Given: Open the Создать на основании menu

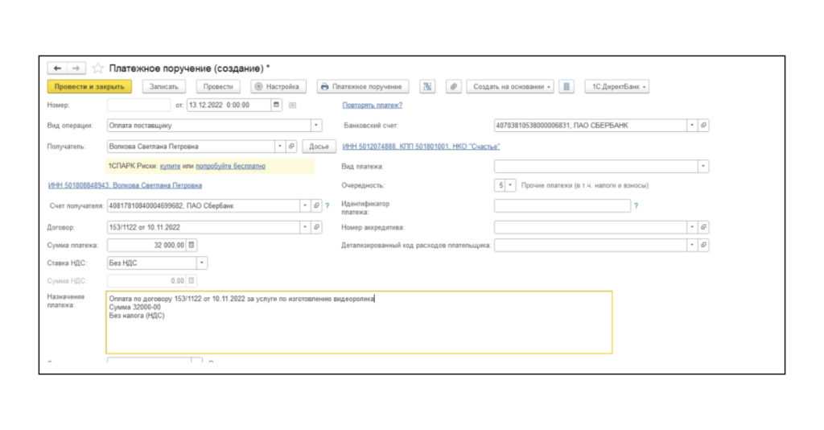Looking at the screenshot, I should pyautogui.click(x=512, y=86).
